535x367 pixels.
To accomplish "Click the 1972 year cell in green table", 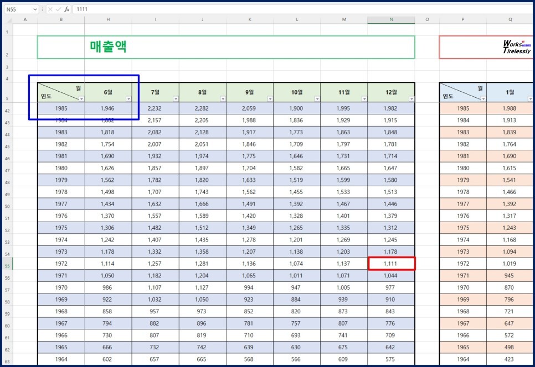I will coord(61,264).
